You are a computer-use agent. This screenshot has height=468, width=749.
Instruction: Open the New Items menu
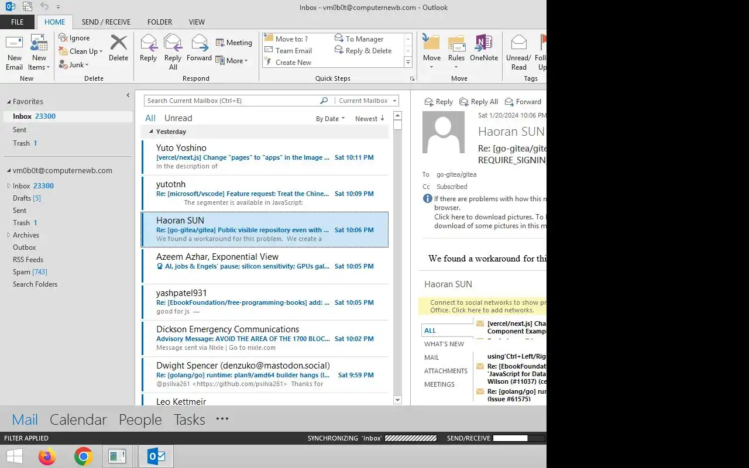tap(39, 53)
